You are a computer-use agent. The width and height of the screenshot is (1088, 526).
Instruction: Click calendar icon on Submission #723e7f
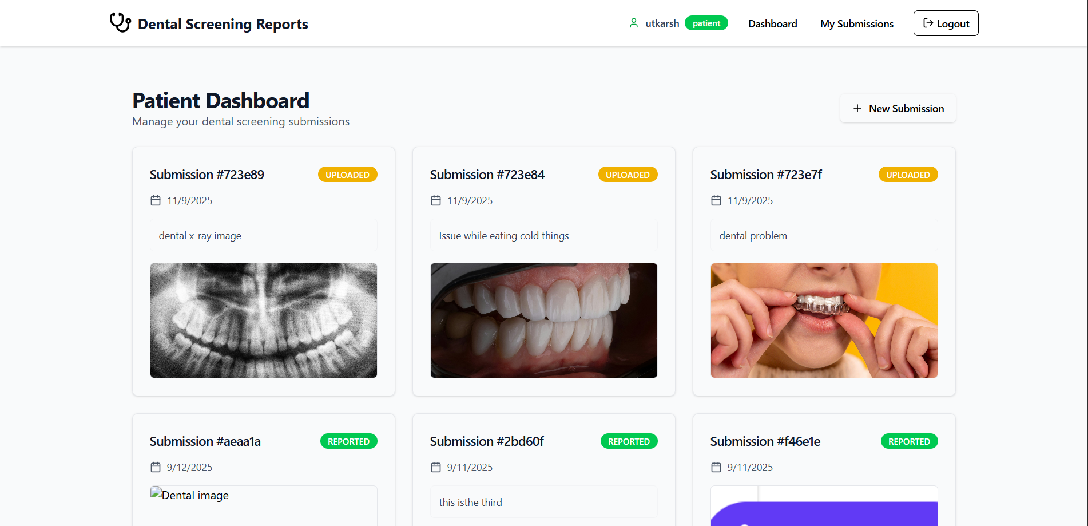pos(716,201)
